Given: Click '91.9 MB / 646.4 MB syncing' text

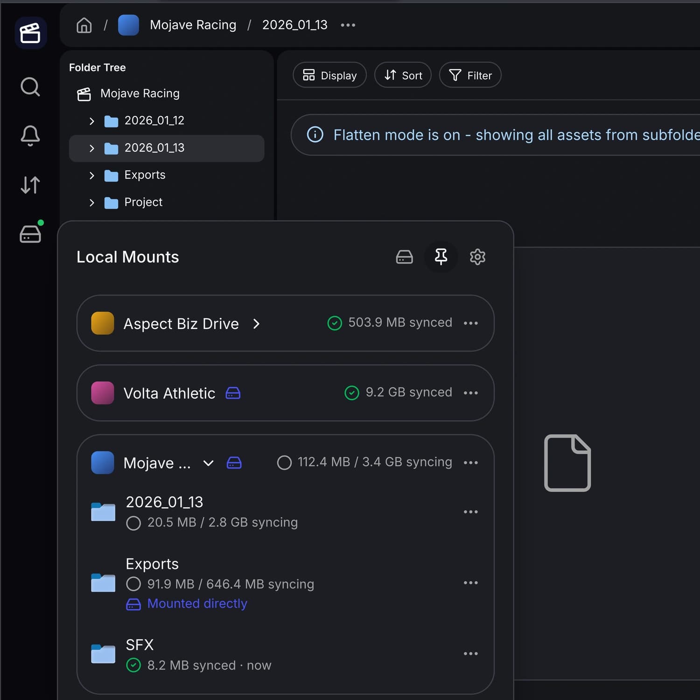Looking at the screenshot, I should tap(231, 584).
